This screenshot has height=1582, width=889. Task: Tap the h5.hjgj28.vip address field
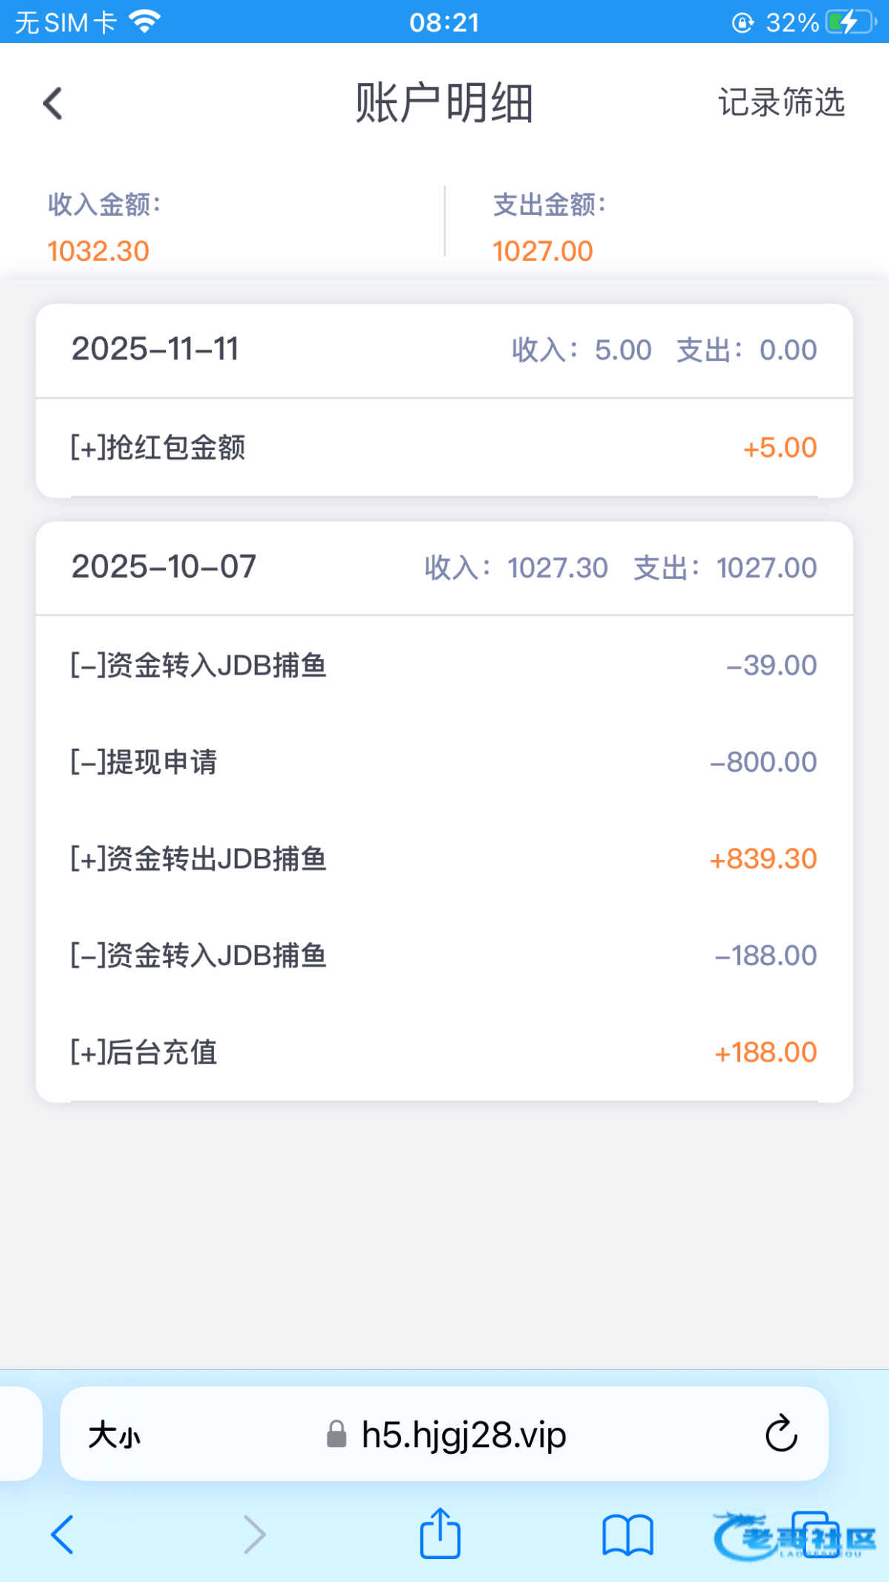[x=464, y=1435]
